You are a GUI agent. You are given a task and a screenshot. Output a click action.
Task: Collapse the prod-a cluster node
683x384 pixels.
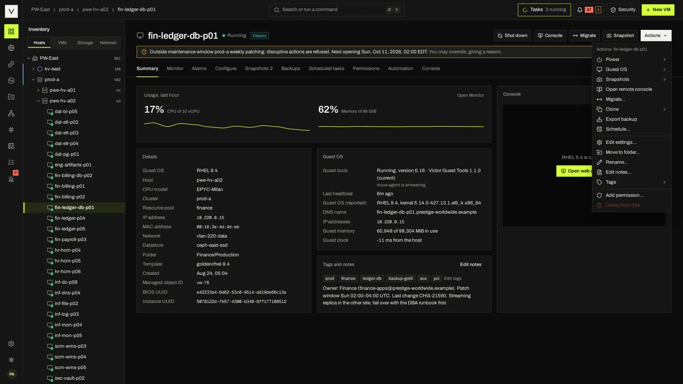coord(33,80)
